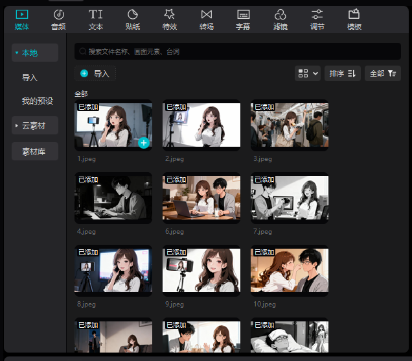Expand the 云素材 cloud materials section
The width and height of the screenshot is (412, 361).
point(35,125)
